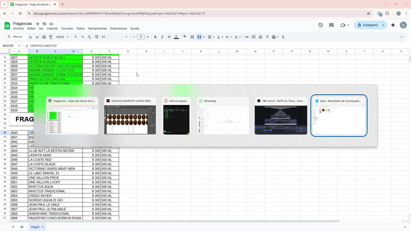Reload the browser page
Image resolution: width=411 pixels, height=231 pixels.
tap(20, 13)
